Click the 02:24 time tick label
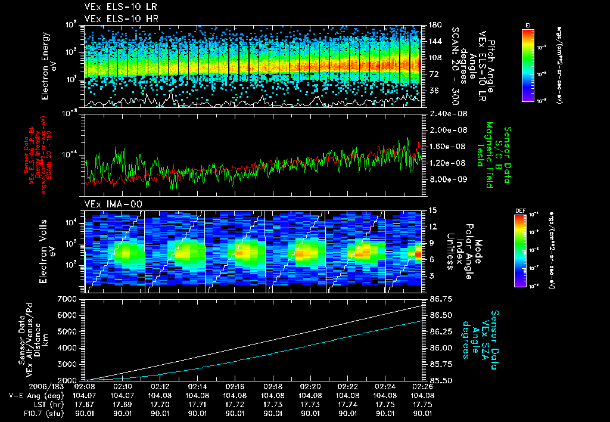The image size is (610, 422). [385, 387]
